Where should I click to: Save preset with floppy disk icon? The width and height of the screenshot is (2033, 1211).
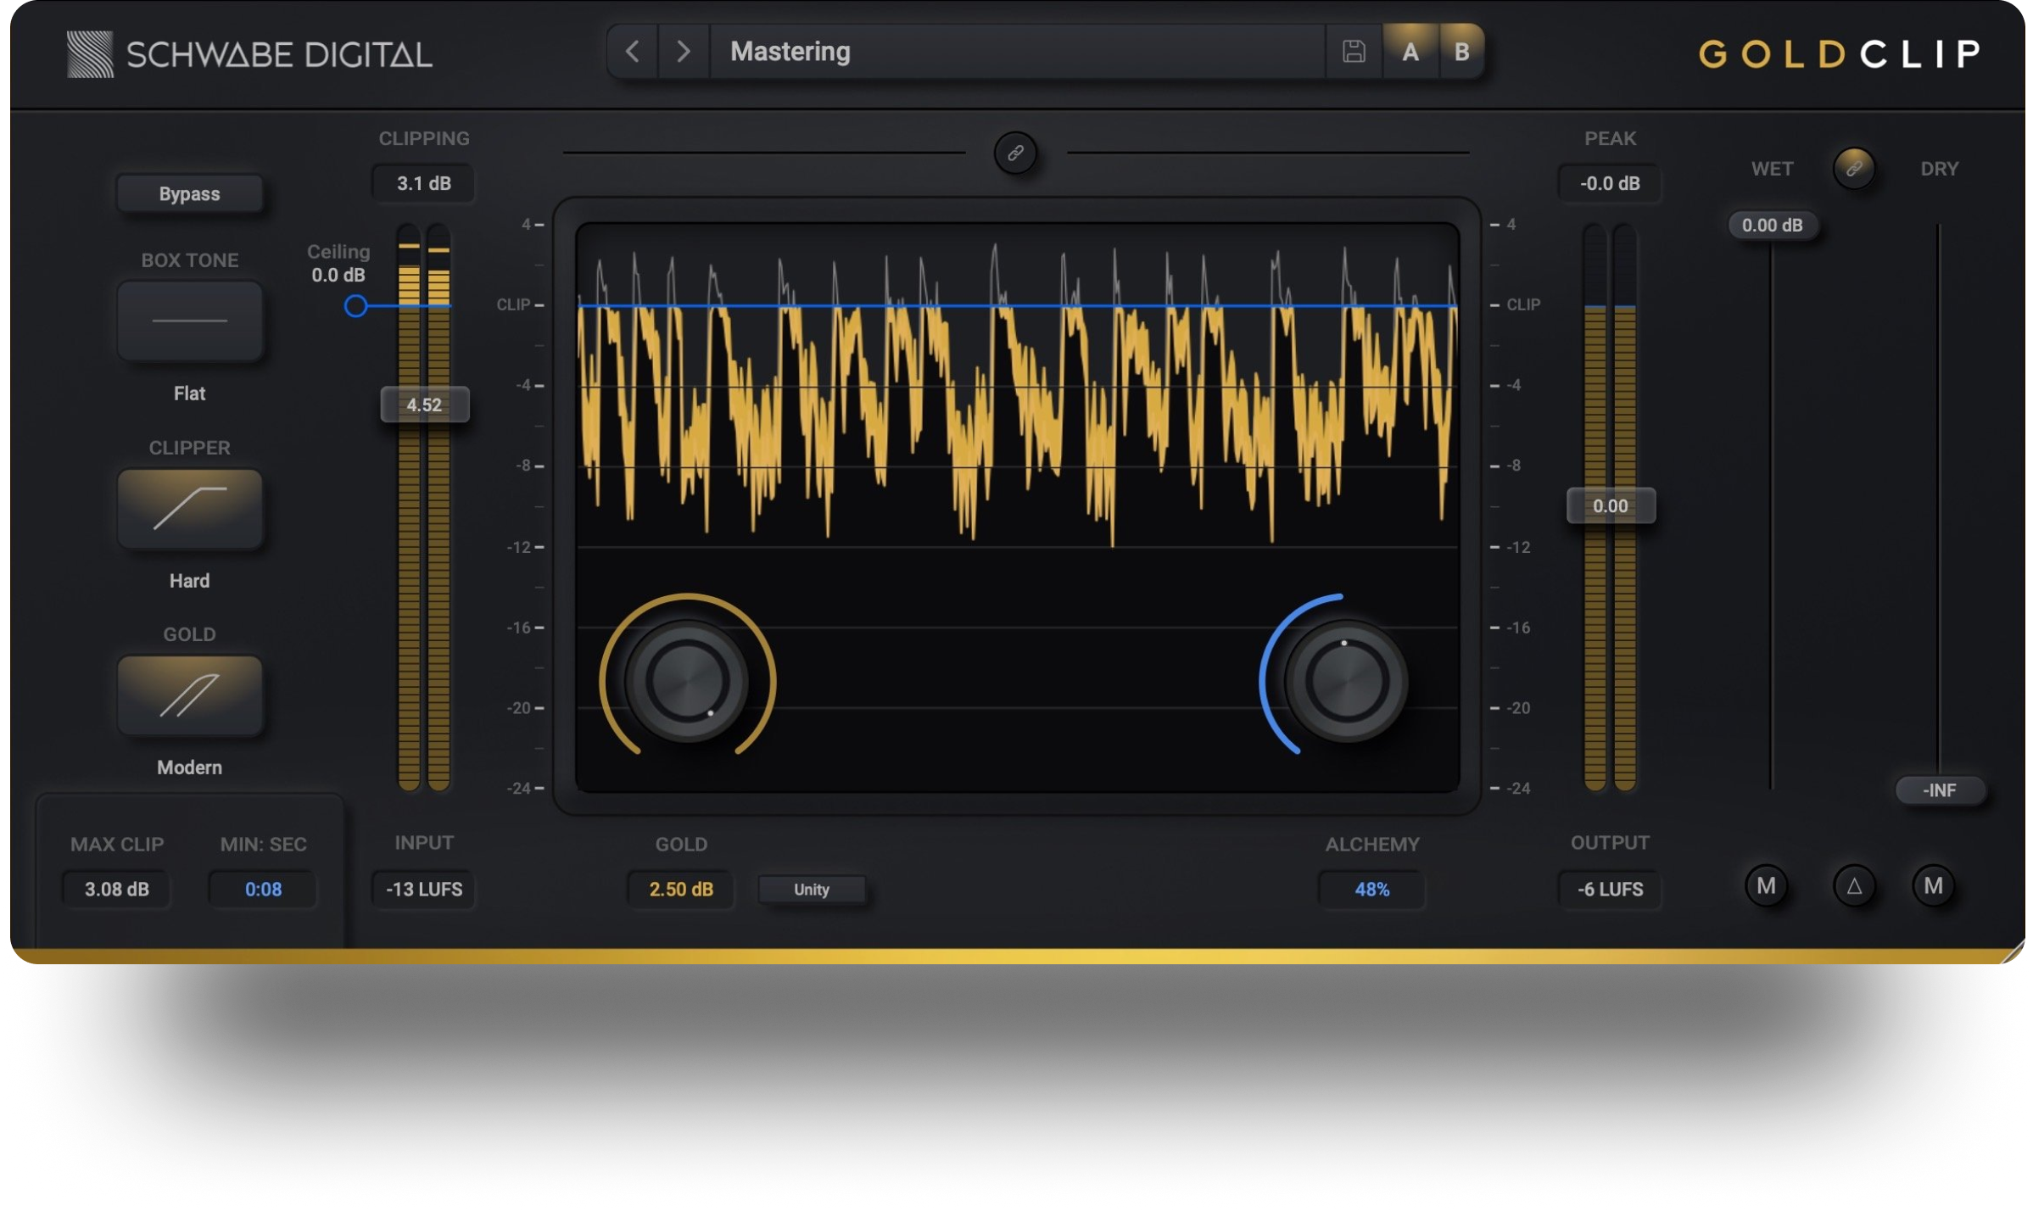(x=1354, y=52)
